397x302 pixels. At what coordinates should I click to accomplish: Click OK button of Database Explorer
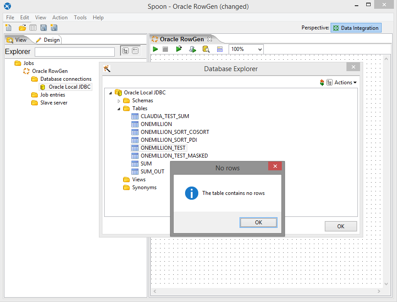(341, 226)
